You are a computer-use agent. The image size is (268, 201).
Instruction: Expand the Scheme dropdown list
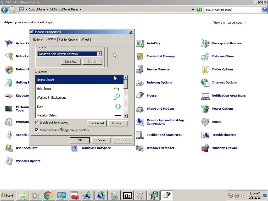tap(100, 54)
